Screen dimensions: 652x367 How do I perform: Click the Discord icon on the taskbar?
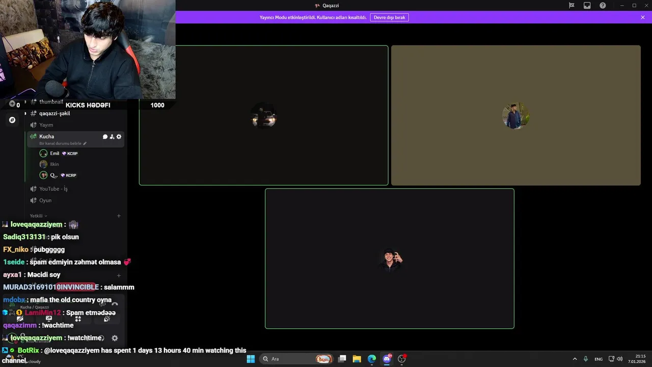point(387,359)
